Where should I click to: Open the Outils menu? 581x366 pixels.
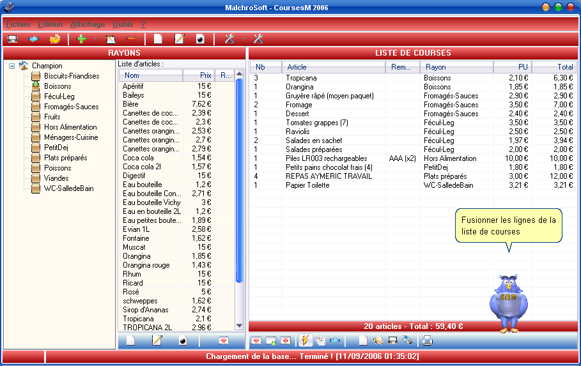click(123, 24)
